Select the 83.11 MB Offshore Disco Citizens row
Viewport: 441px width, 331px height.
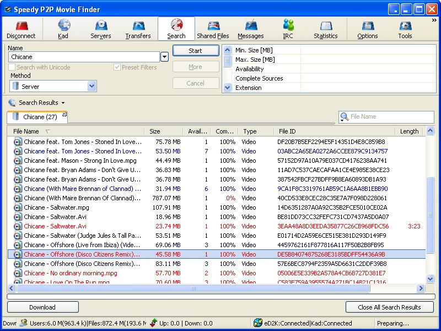(217, 264)
